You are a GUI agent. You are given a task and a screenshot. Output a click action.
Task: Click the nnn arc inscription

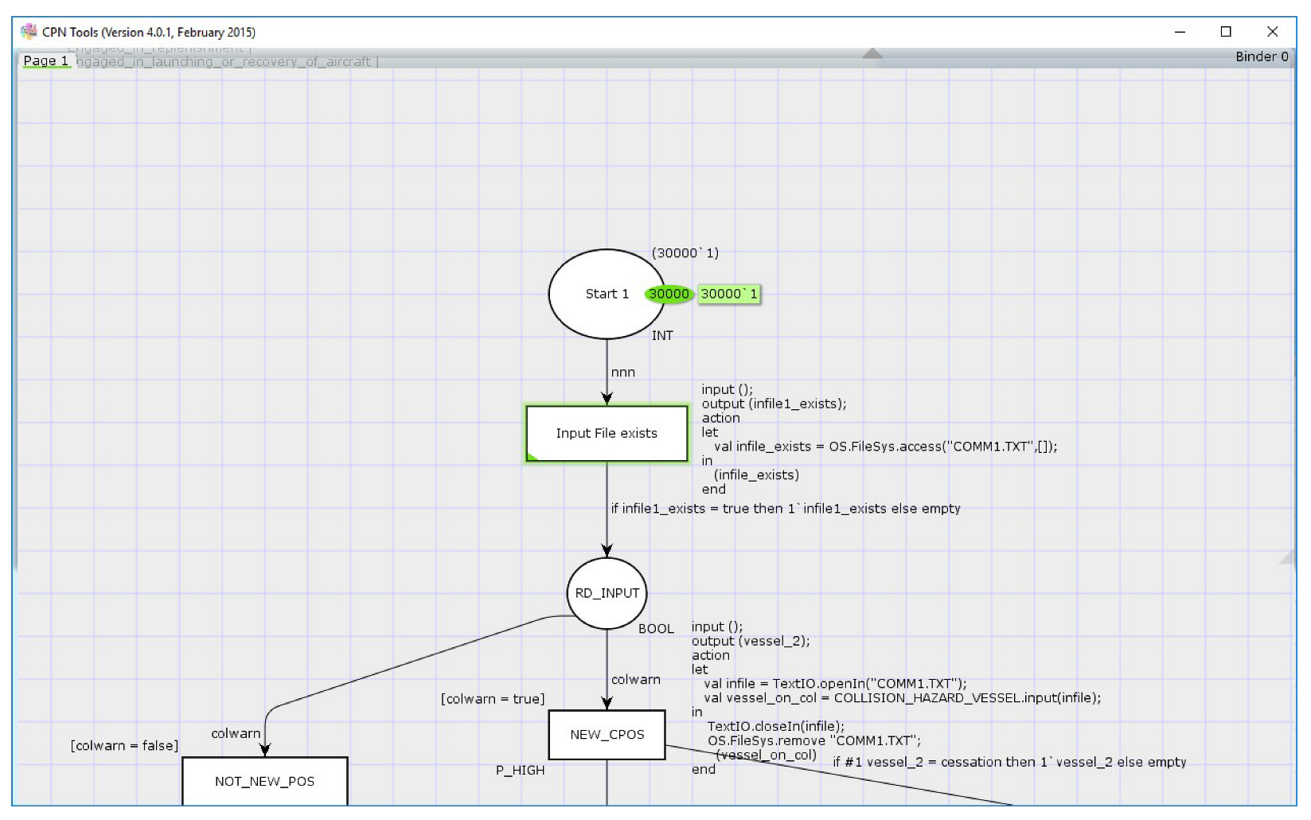coord(623,372)
